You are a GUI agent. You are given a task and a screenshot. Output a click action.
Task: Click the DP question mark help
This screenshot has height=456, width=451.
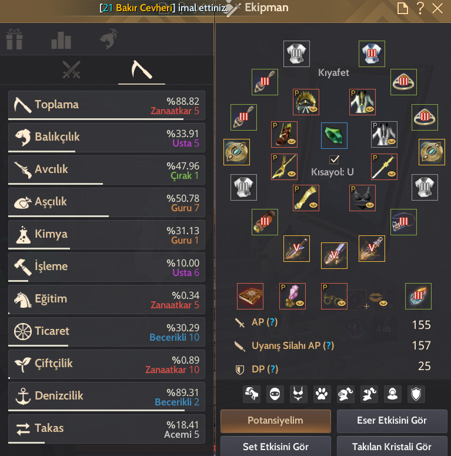click(x=272, y=369)
